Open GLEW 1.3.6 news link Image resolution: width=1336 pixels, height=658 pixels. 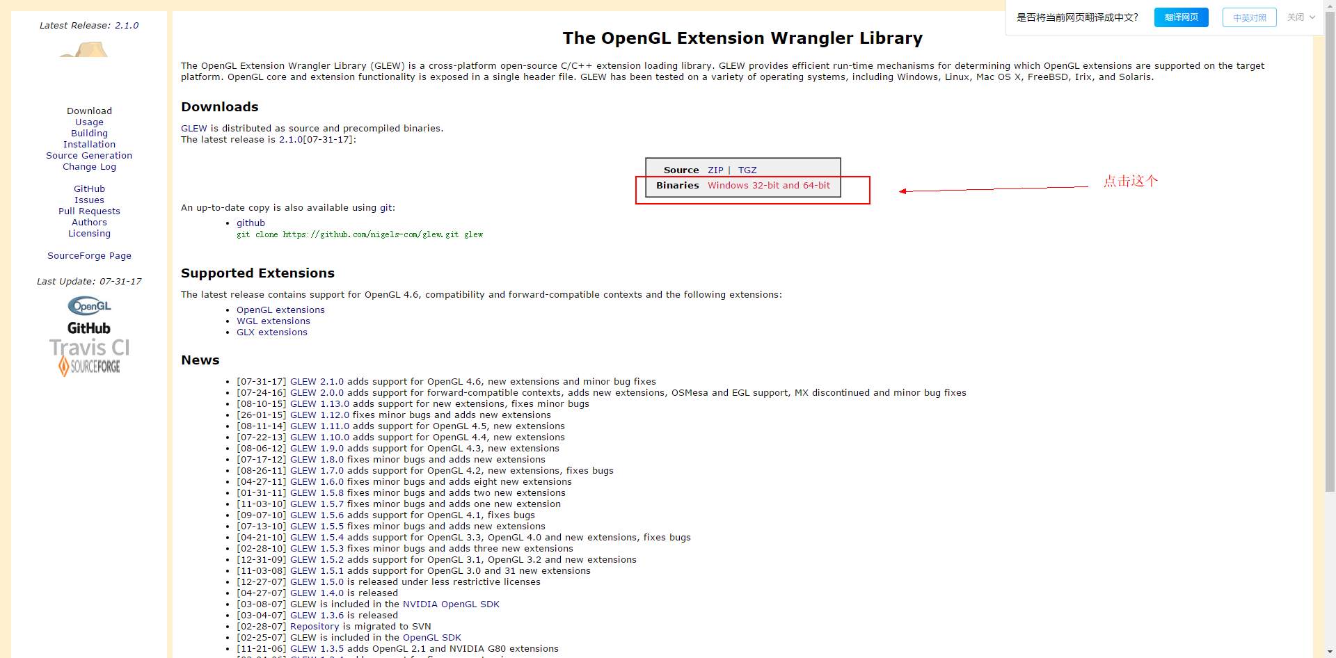[317, 616]
